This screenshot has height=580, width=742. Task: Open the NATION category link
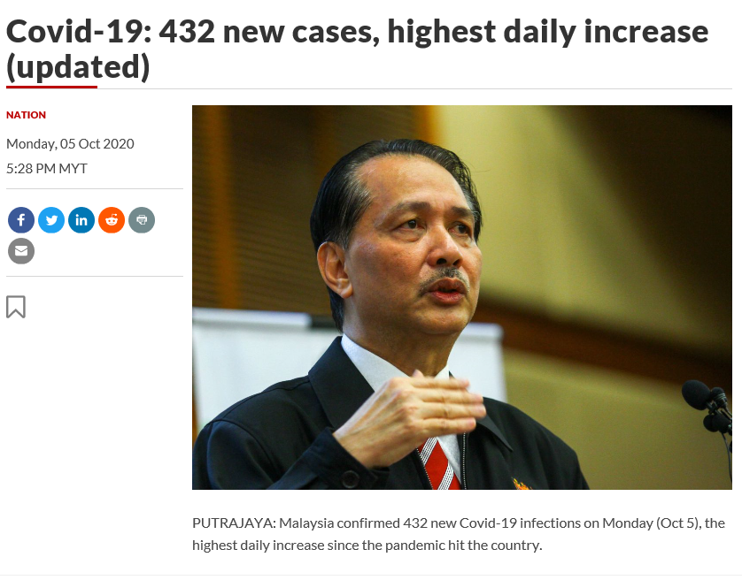(26, 115)
